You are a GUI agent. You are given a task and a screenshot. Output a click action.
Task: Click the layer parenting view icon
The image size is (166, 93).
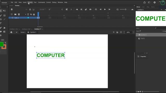[30, 9]
